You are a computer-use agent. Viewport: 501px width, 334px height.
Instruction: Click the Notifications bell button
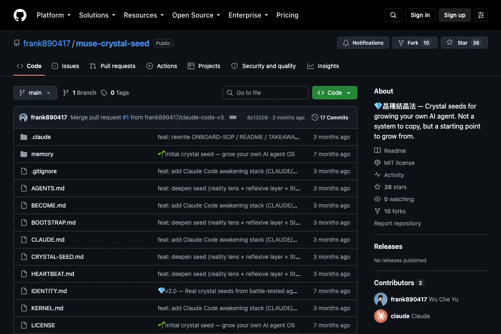363,43
